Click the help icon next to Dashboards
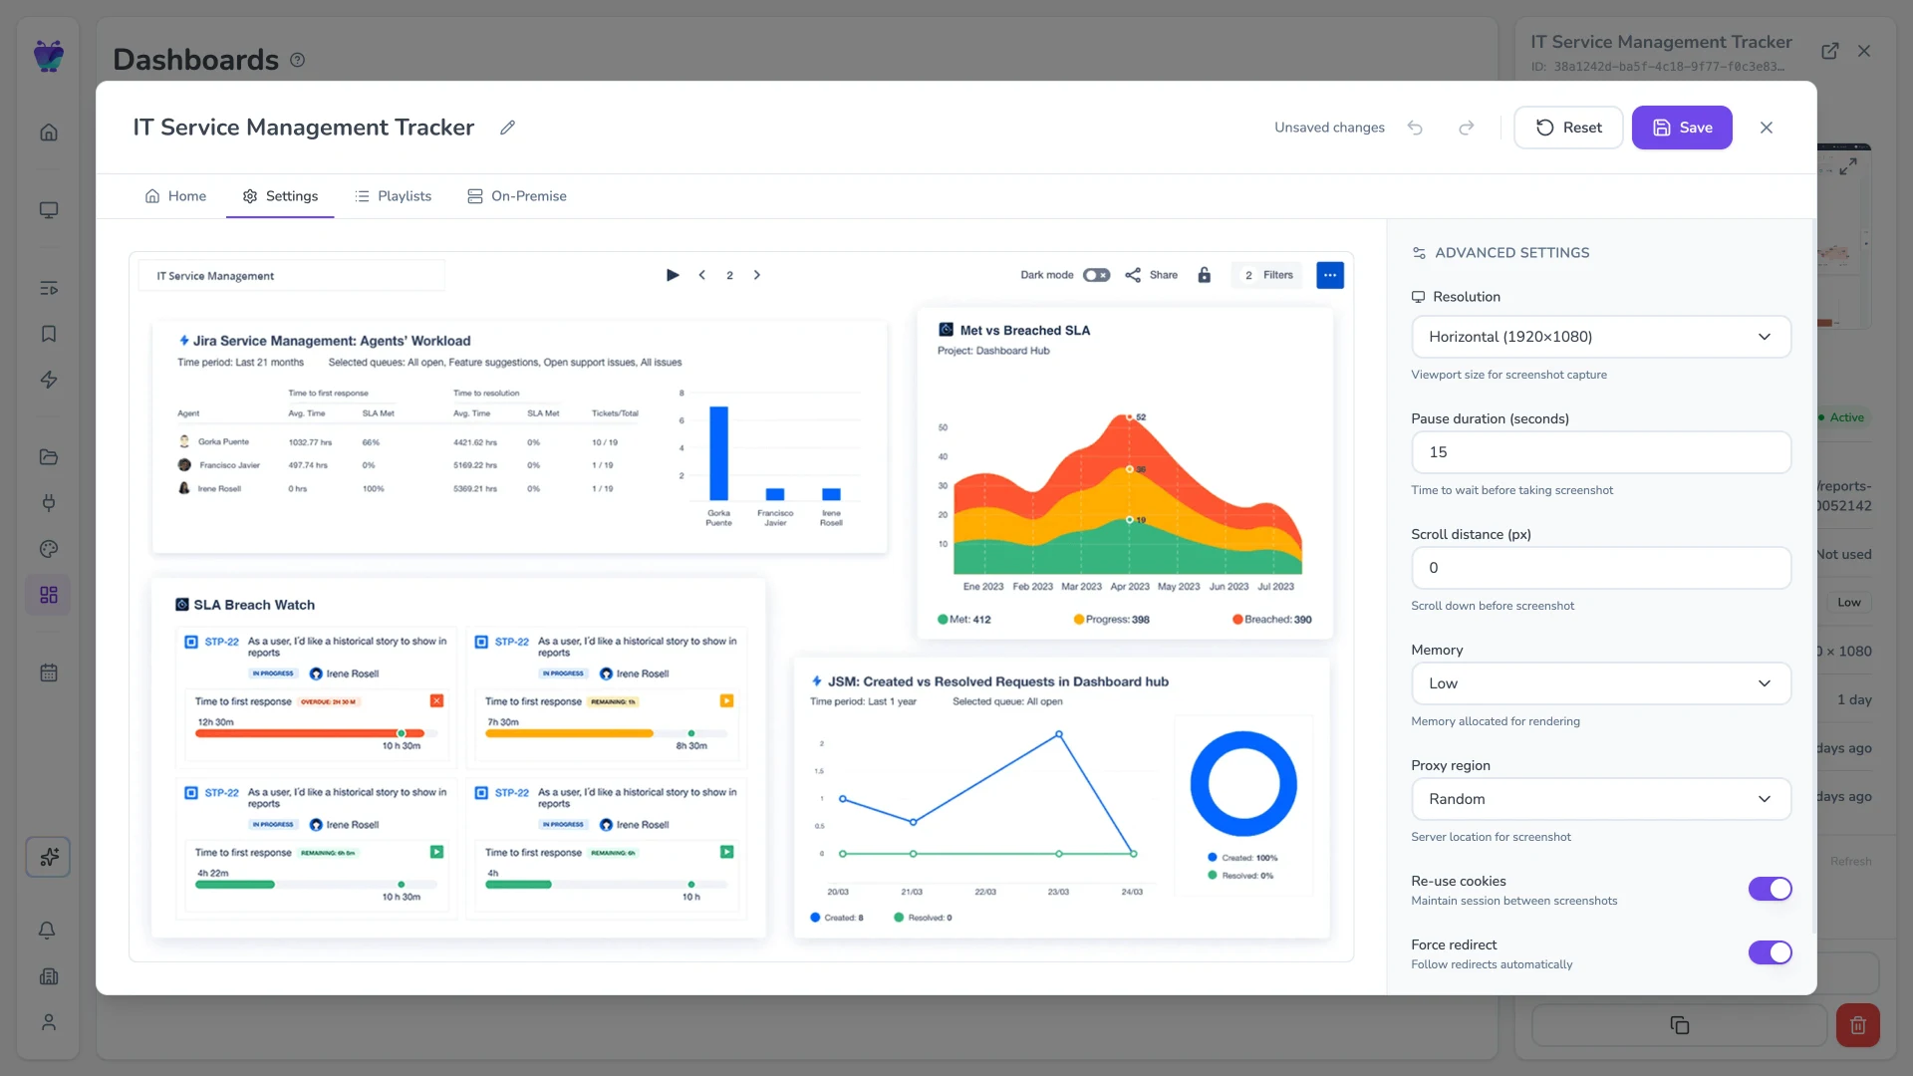This screenshot has width=1913, height=1076. (297, 60)
